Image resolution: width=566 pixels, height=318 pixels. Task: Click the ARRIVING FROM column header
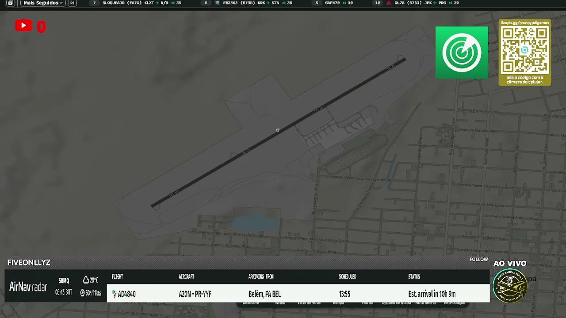coord(261,276)
